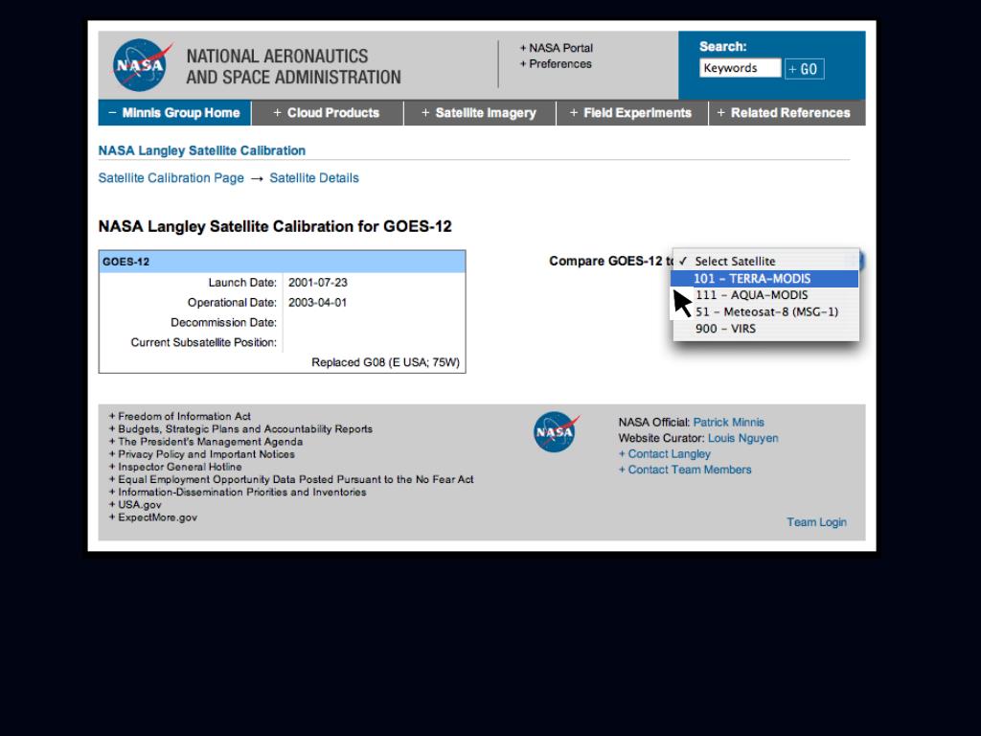The height and width of the screenshot is (736, 981).
Task: Click the Decommission Date label
Action: [x=224, y=323]
